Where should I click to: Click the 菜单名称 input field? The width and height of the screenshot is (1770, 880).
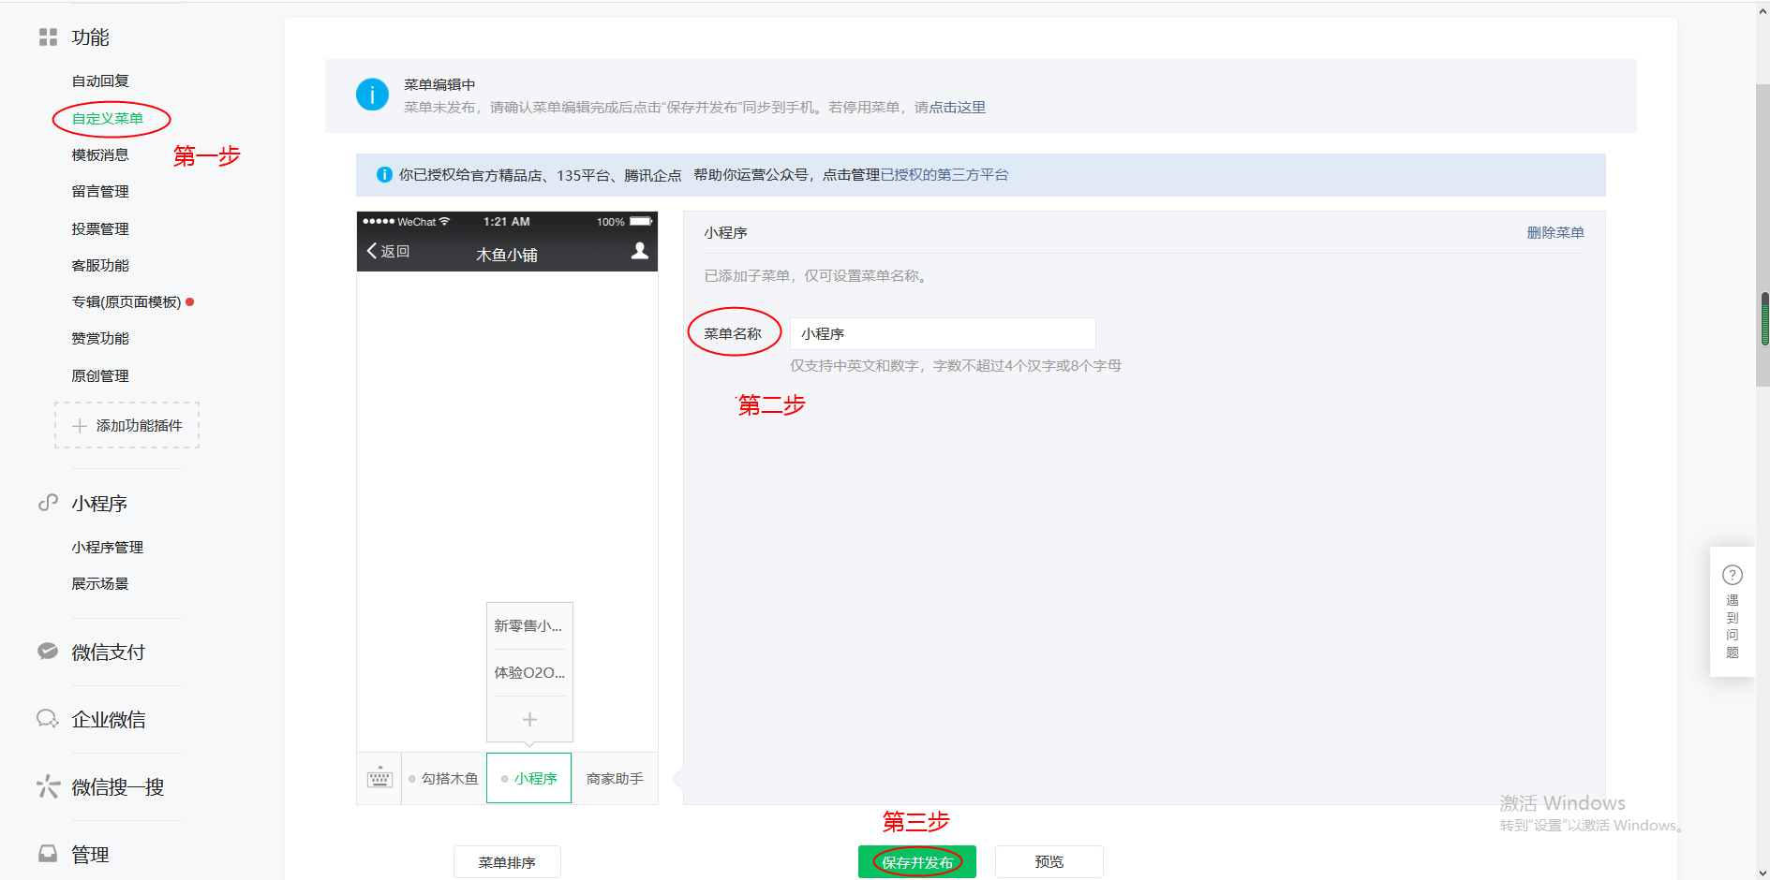click(943, 333)
